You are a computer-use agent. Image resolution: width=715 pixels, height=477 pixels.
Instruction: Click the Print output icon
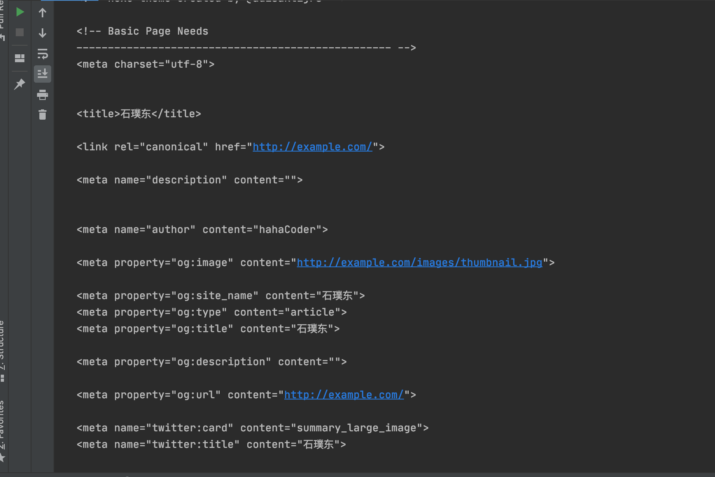point(43,95)
